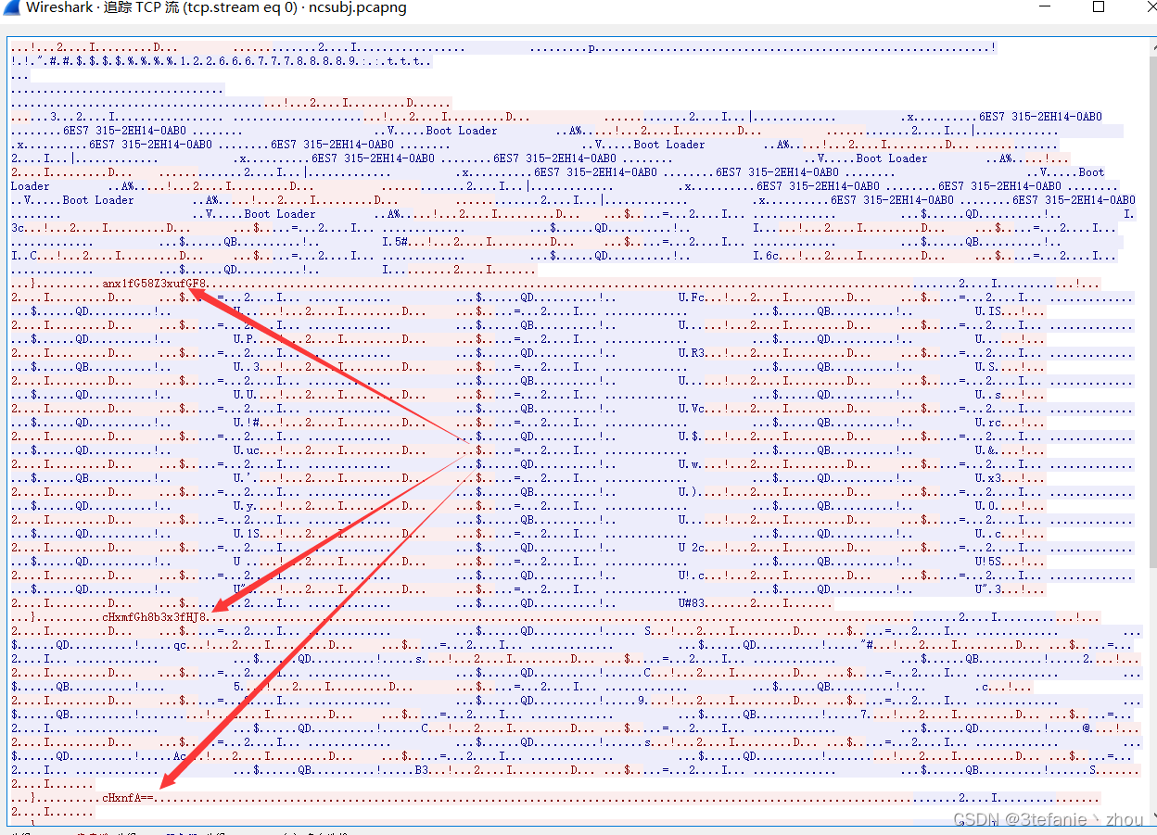Viewport: 1157px width, 835px height.
Task: Maximize the Follow TCP Stream window
Action: pyautogui.click(x=1099, y=6)
